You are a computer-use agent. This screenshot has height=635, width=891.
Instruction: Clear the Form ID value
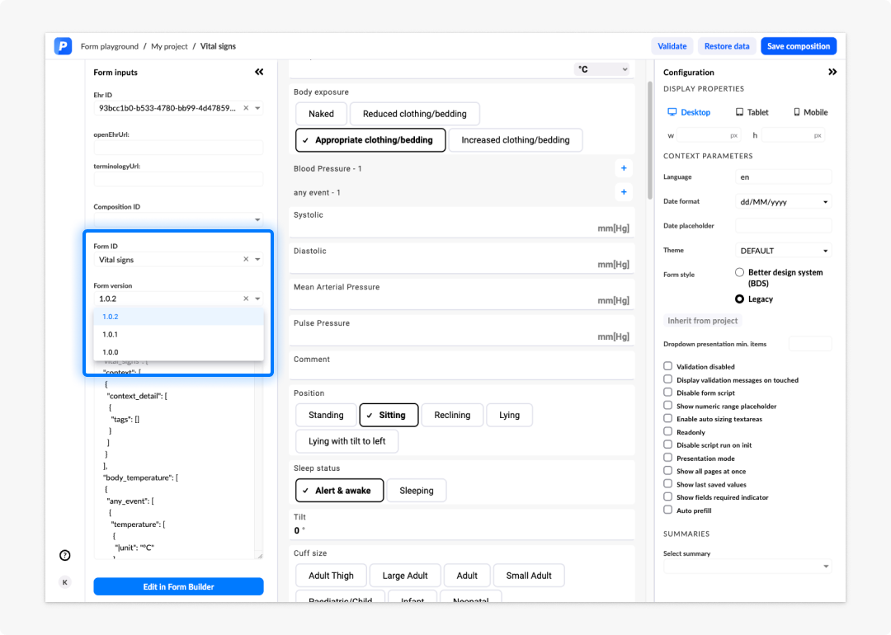click(246, 259)
